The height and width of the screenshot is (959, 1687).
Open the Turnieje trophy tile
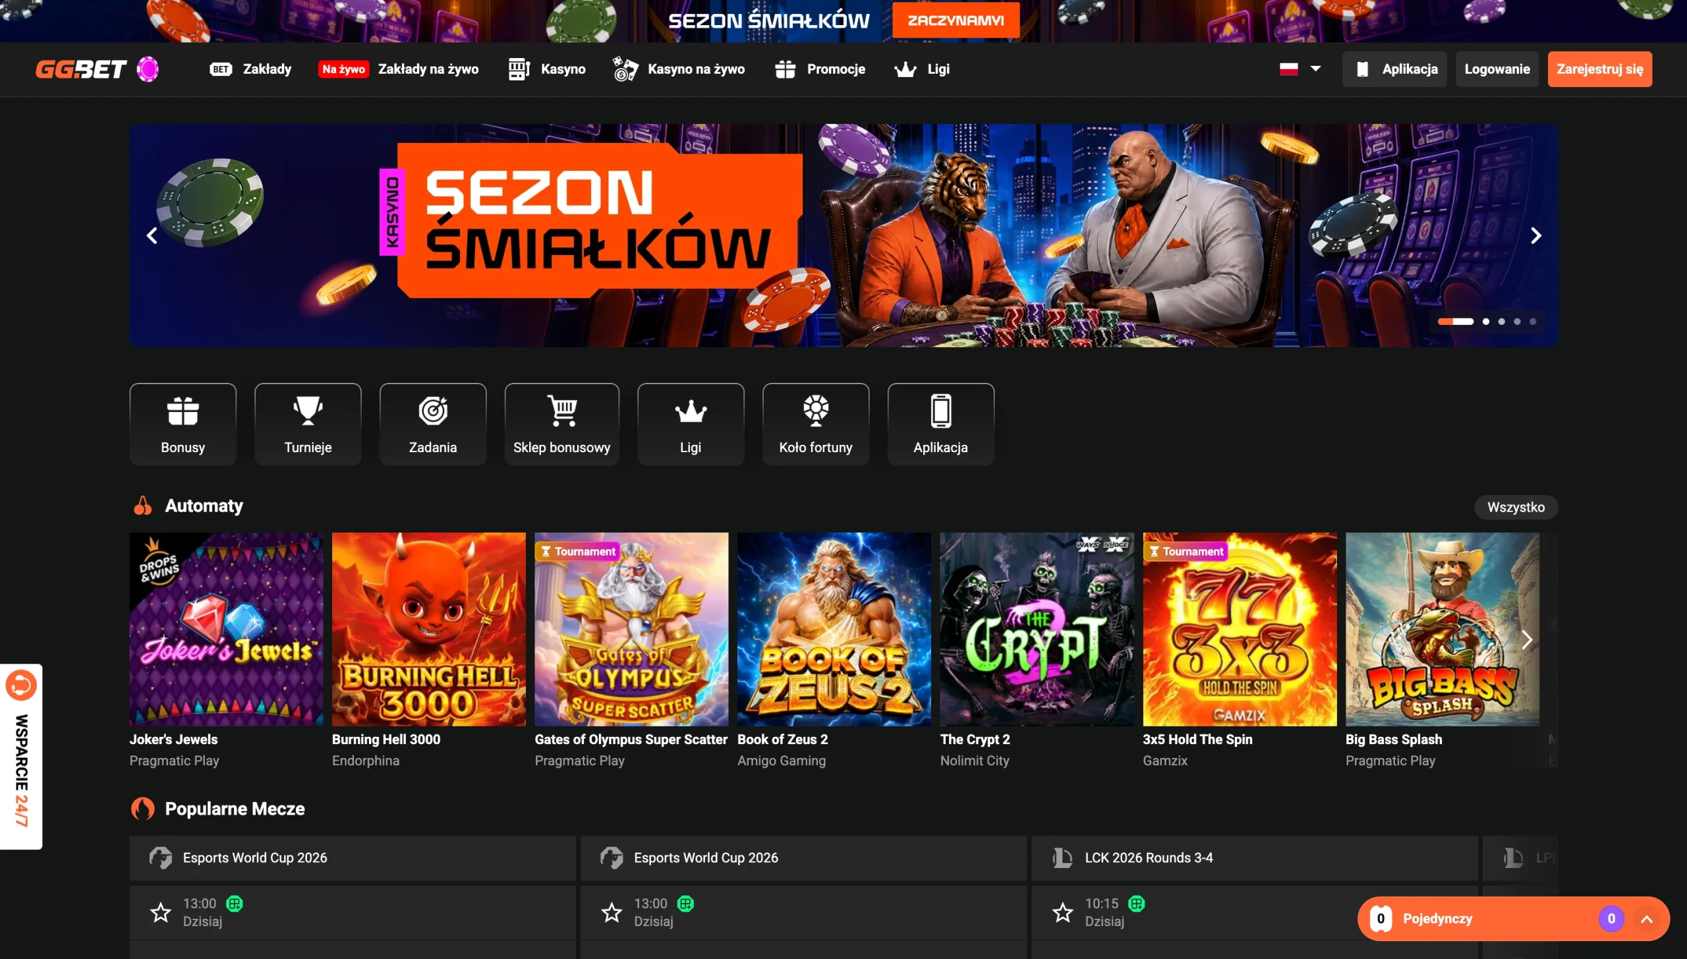(308, 424)
